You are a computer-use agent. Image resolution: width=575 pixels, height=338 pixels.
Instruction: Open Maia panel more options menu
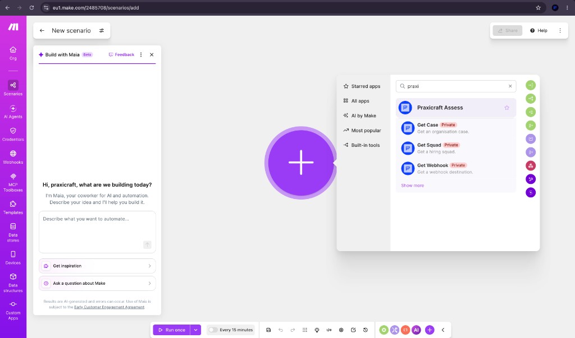(141, 54)
